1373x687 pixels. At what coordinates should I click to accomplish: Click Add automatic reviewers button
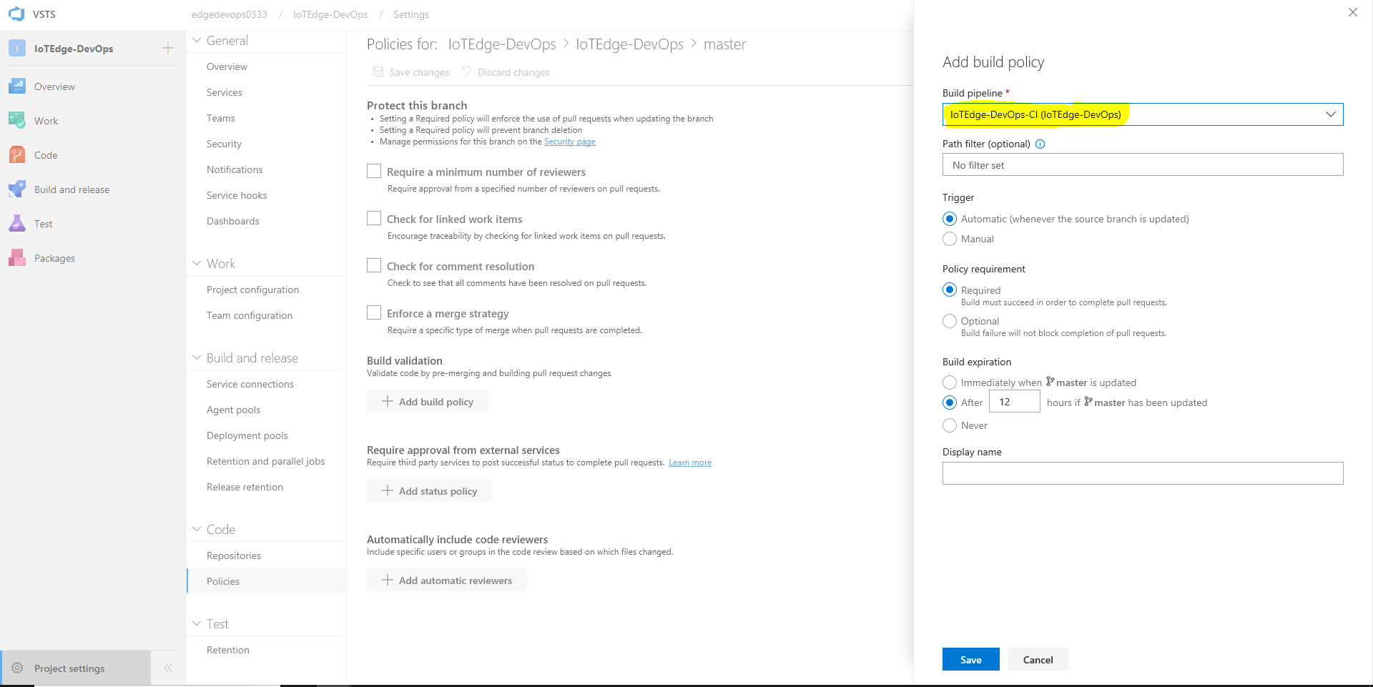447,580
